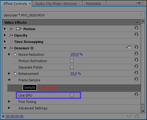The image size is (147, 120).
Task: Tick the Use GPU checkbox
Action: 72,96
